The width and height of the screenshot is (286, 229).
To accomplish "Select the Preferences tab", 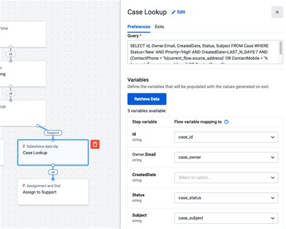I will pyautogui.click(x=139, y=27).
